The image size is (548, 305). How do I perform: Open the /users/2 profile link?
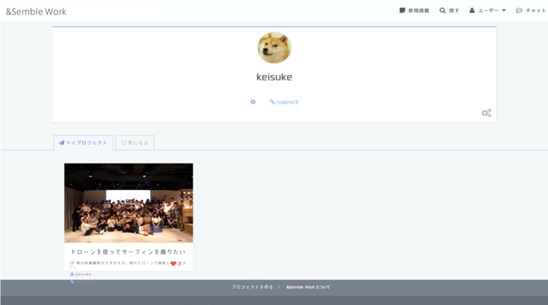tap(284, 102)
